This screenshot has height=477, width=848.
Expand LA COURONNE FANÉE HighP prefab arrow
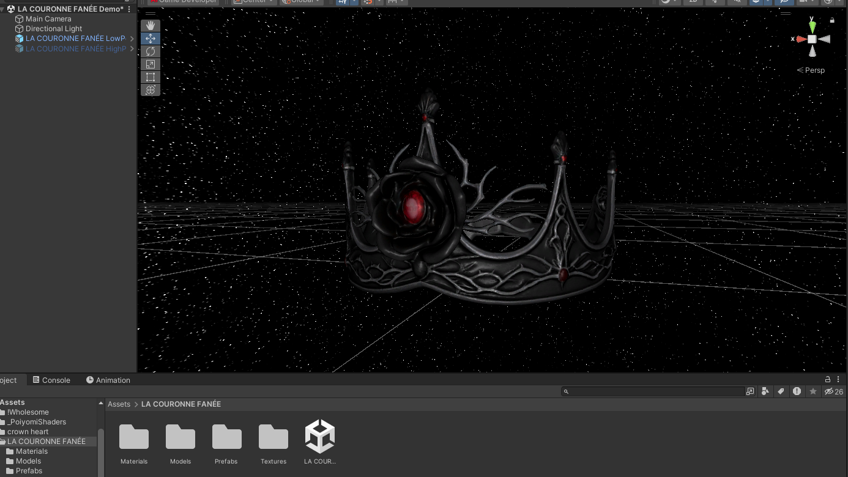click(132, 49)
